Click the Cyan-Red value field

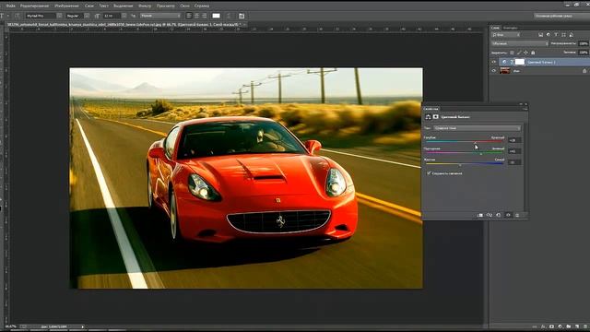[x=514, y=140]
